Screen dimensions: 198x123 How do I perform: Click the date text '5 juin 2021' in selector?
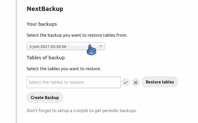pyautogui.click(x=39, y=47)
